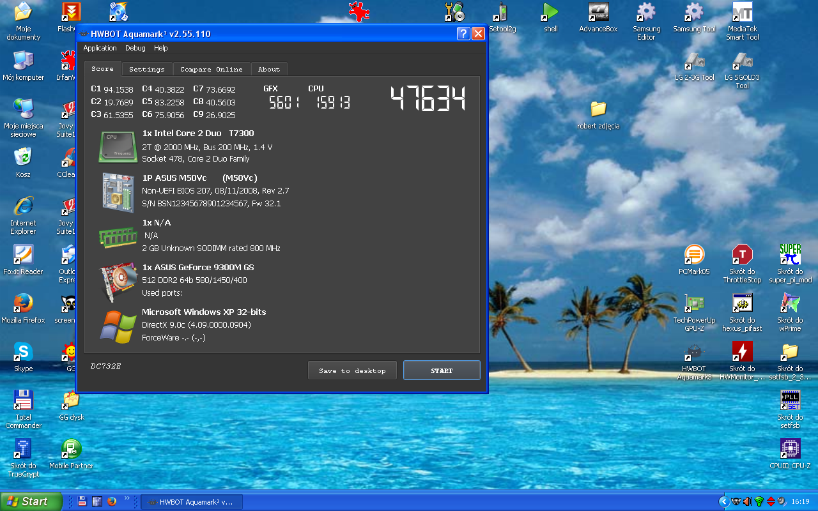Viewport: 818px width, 511px height.
Task: Select the Mozilla Firefox desktop icon
Action: (23, 308)
